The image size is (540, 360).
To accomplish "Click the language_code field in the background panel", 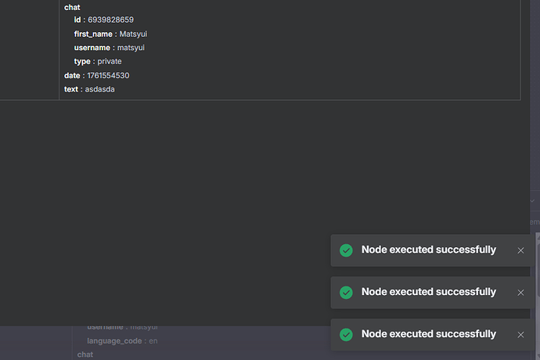I will tap(114, 341).
